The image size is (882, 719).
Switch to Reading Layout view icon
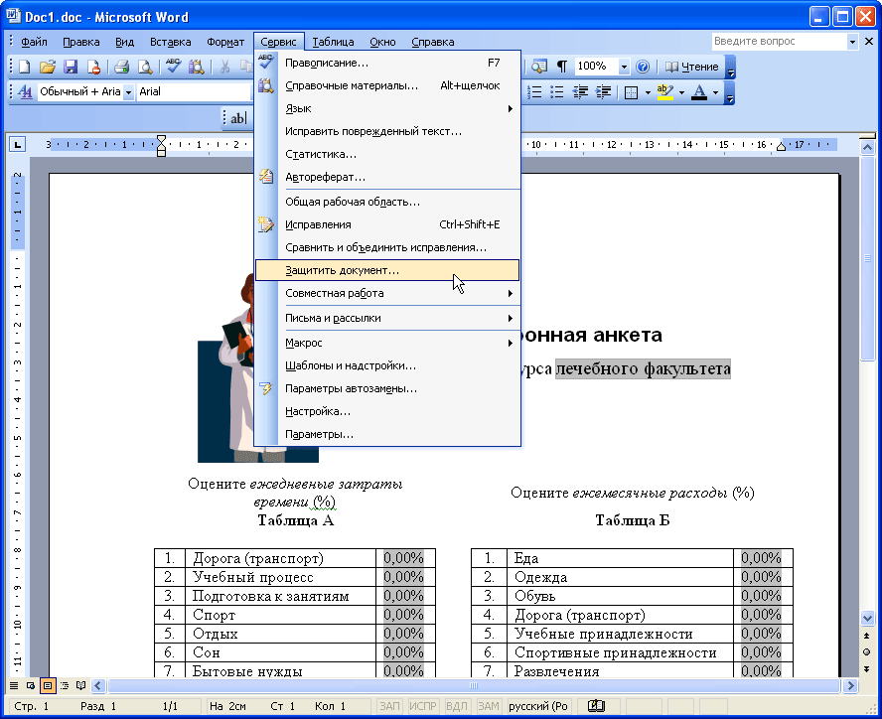(81, 685)
